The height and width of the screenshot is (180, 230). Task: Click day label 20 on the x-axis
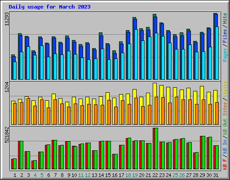142,175
